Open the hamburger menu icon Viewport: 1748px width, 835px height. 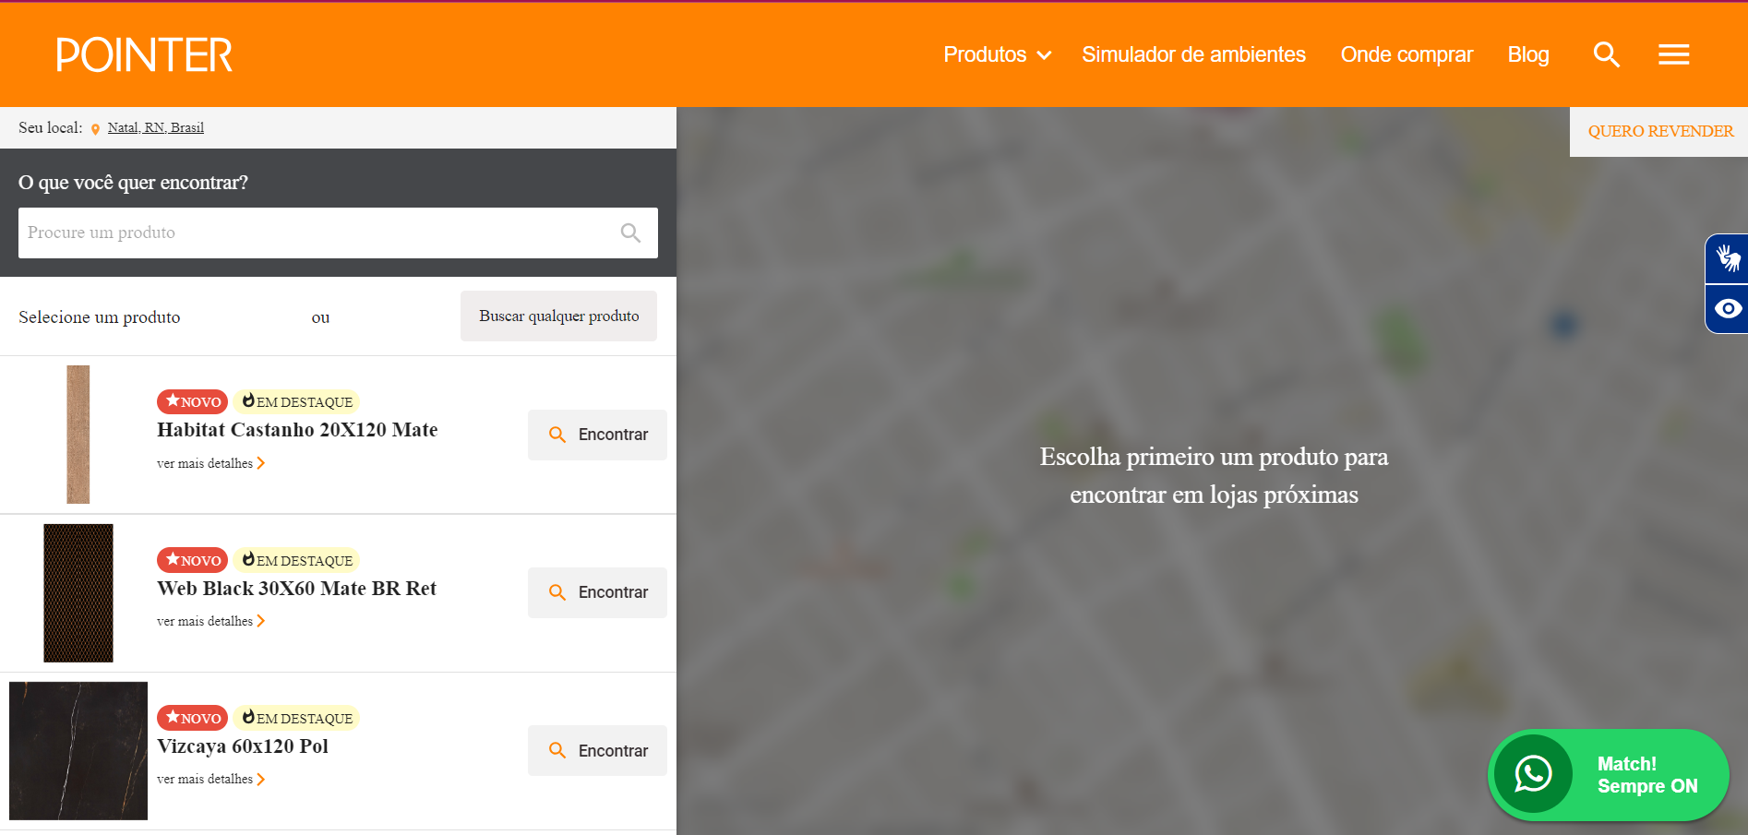(1673, 54)
